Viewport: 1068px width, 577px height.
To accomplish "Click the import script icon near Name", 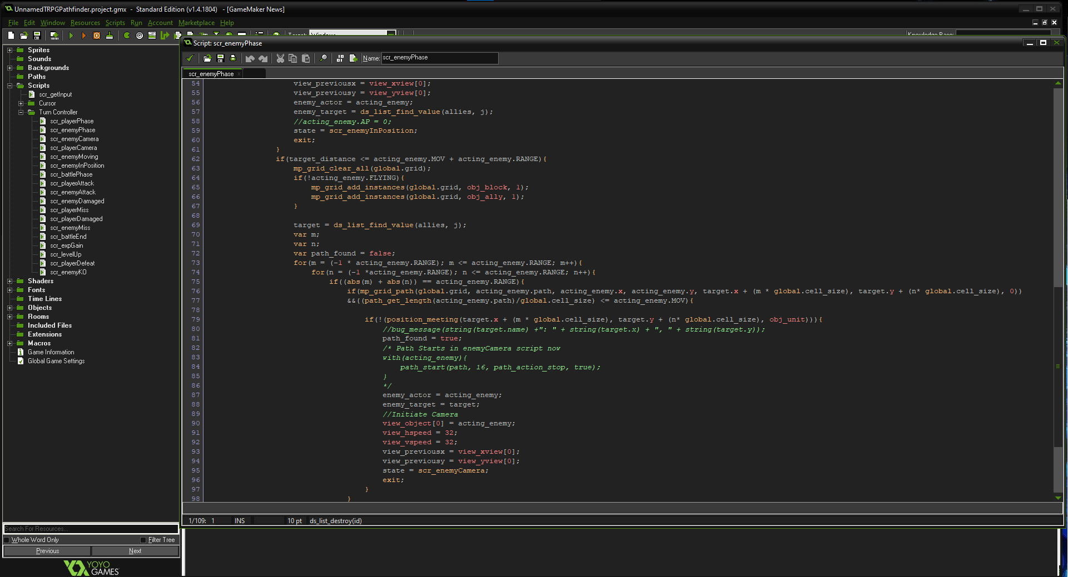I will click(x=353, y=58).
